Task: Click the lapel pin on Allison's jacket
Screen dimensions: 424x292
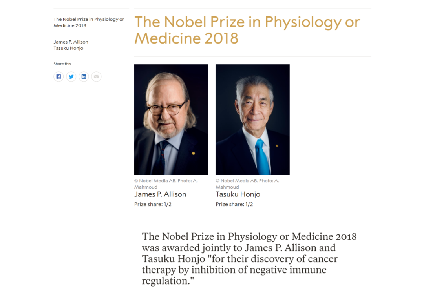Action: (x=193, y=153)
